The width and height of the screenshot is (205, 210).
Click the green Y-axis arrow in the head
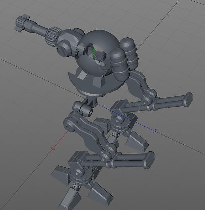point(94,54)
